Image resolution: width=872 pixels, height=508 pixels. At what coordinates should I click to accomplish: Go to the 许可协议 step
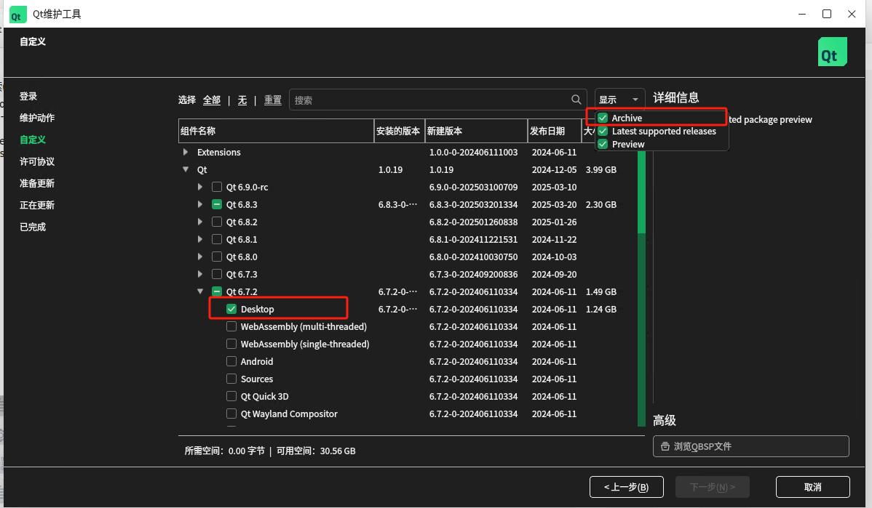point(37,161)
